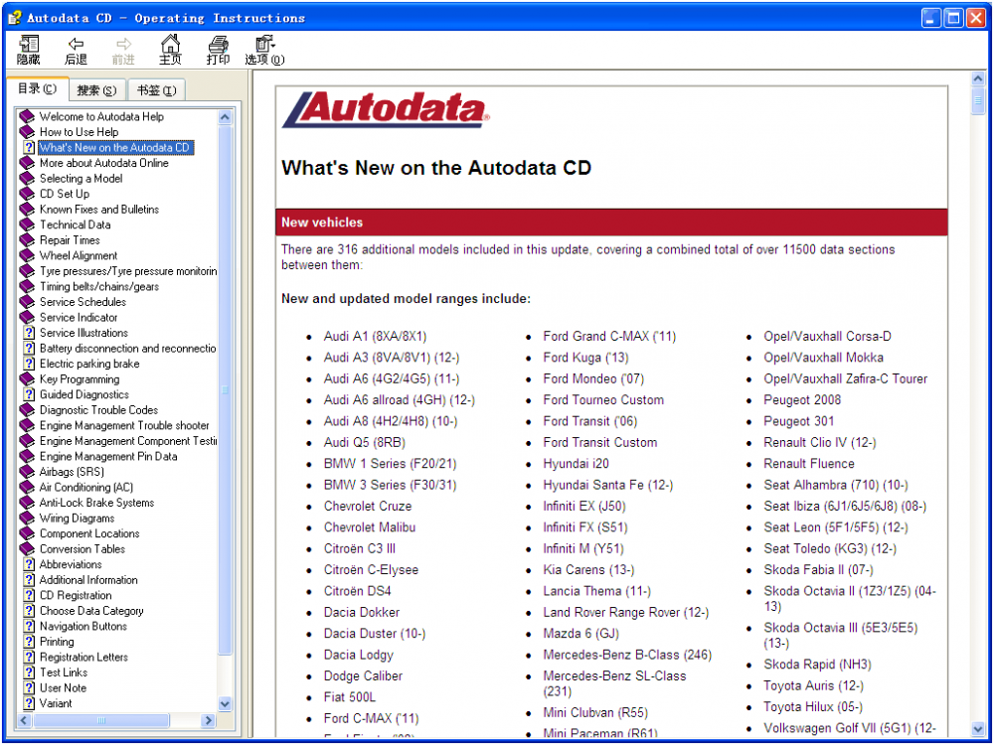Open More about Autodata Online topic

104,163
